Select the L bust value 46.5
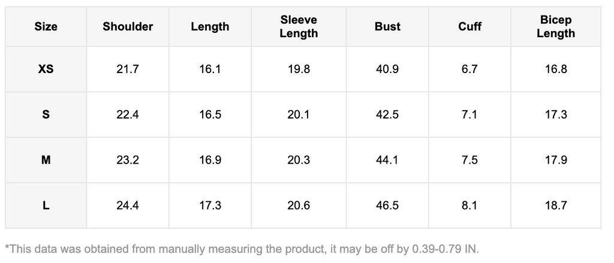This screenshot has height=263, width=614. pos(387,205)
